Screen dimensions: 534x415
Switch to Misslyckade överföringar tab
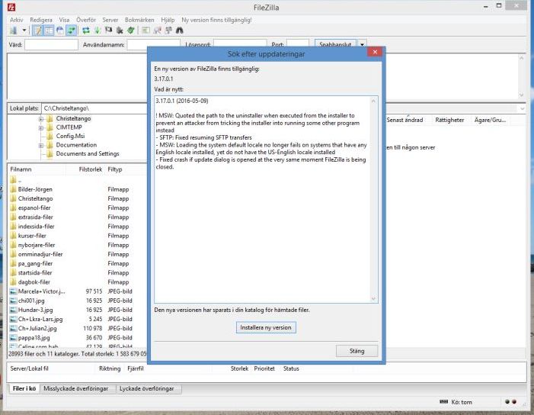tap(76, 388)
